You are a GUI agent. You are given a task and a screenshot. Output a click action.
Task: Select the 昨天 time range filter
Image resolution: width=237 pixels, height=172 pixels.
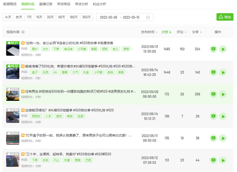[19, 17]
